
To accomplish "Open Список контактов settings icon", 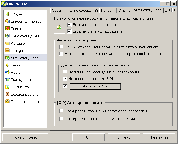I will click(8, 21).
